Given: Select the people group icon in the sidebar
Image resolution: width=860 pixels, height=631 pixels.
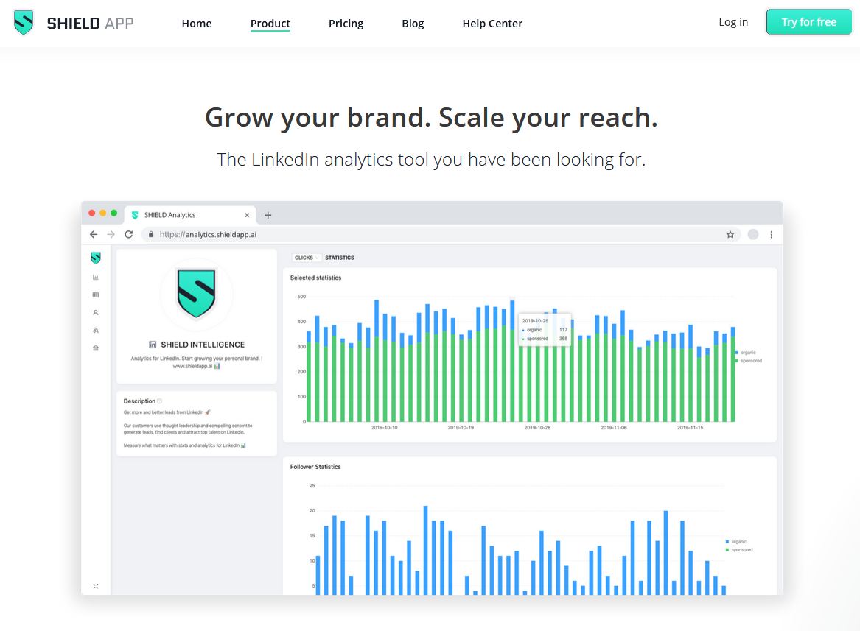Looking at the screenshot, I should [96, 330].
